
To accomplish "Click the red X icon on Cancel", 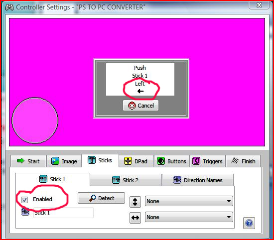I will click(x=132, y=106).
